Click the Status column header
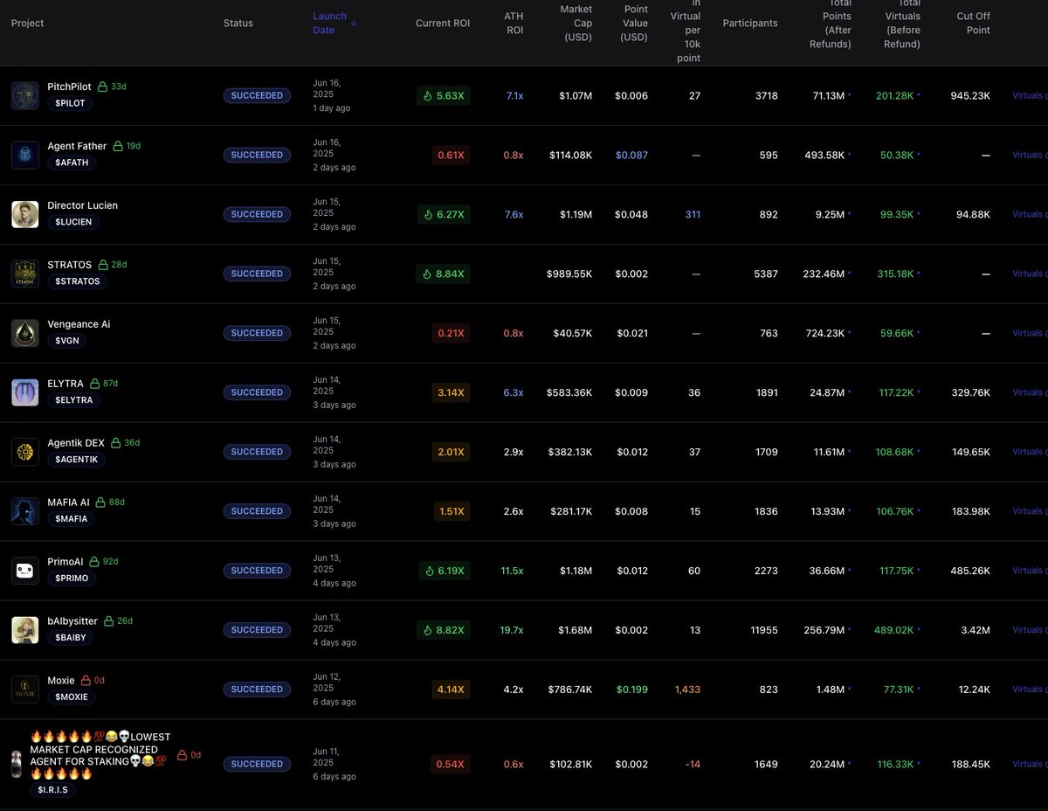This screenshot has height=811, width=1048. tap(238, 24)
